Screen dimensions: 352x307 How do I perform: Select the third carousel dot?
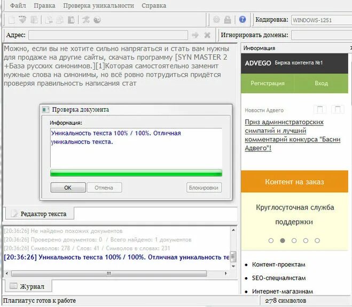[294, 240]
